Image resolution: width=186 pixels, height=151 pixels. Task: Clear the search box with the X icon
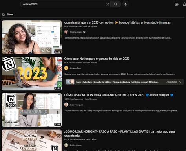pos(108,4)
